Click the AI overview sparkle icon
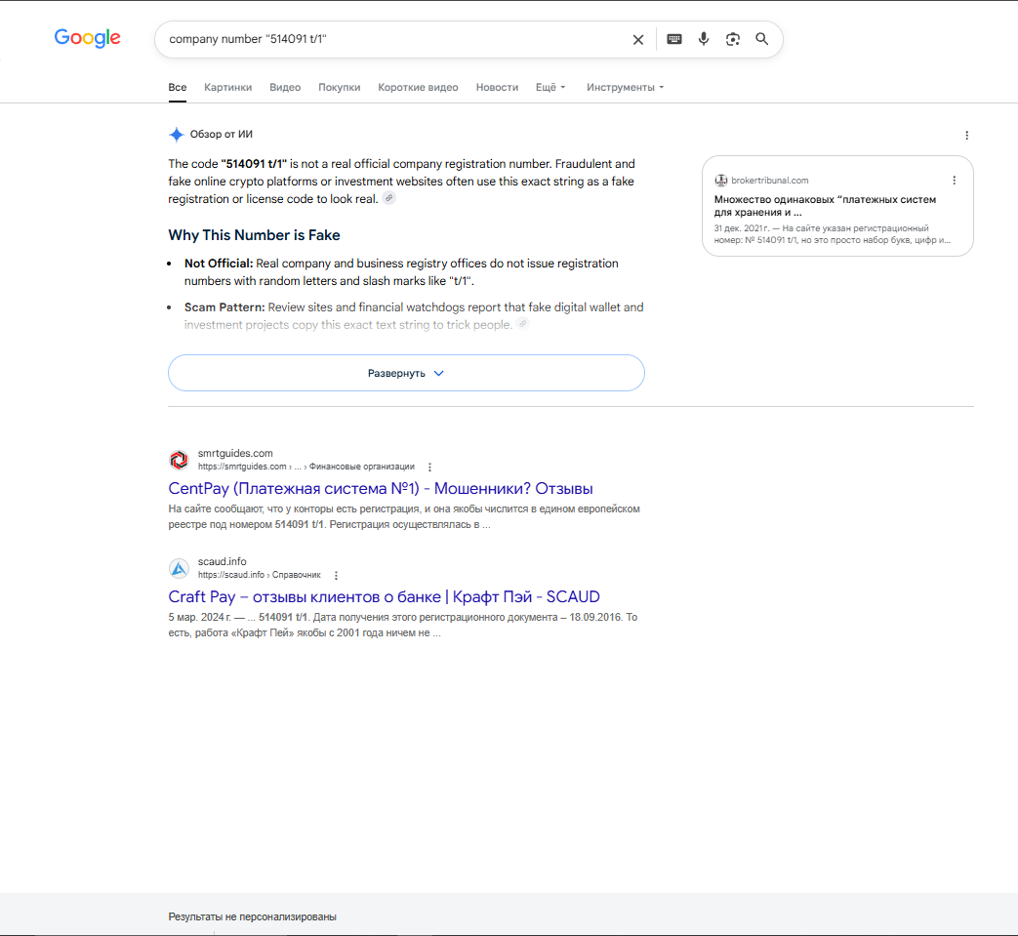Screen dimensions: 1018x936 tap(177, 135)
